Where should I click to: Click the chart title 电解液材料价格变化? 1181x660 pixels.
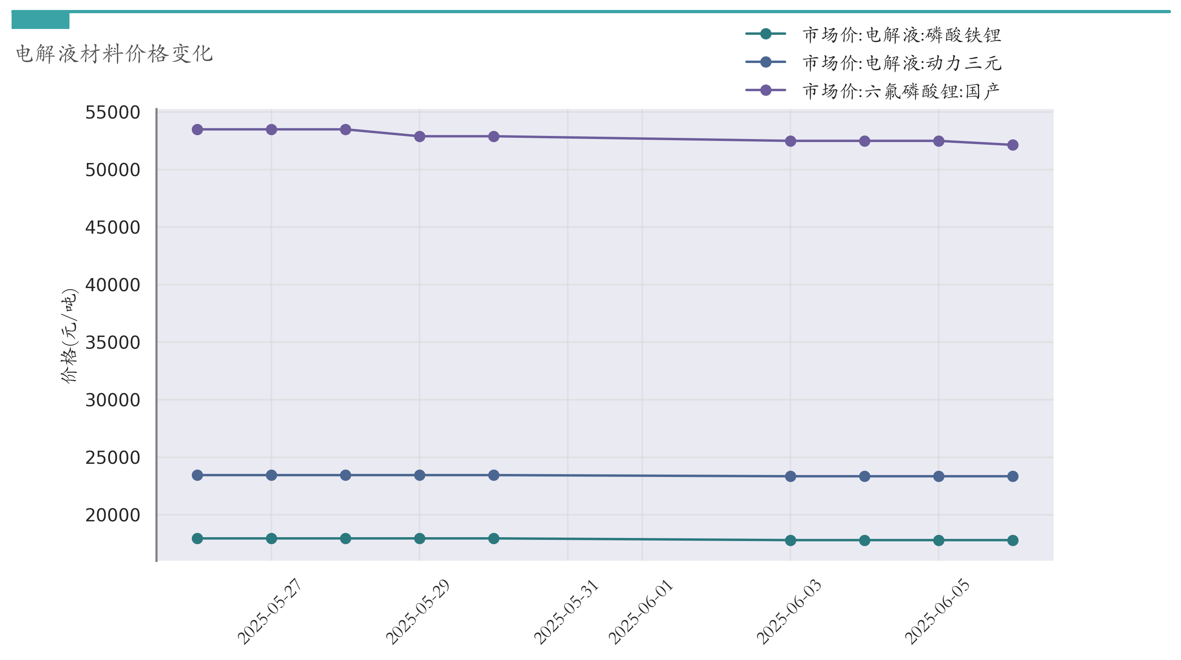[x=115, y=54]
